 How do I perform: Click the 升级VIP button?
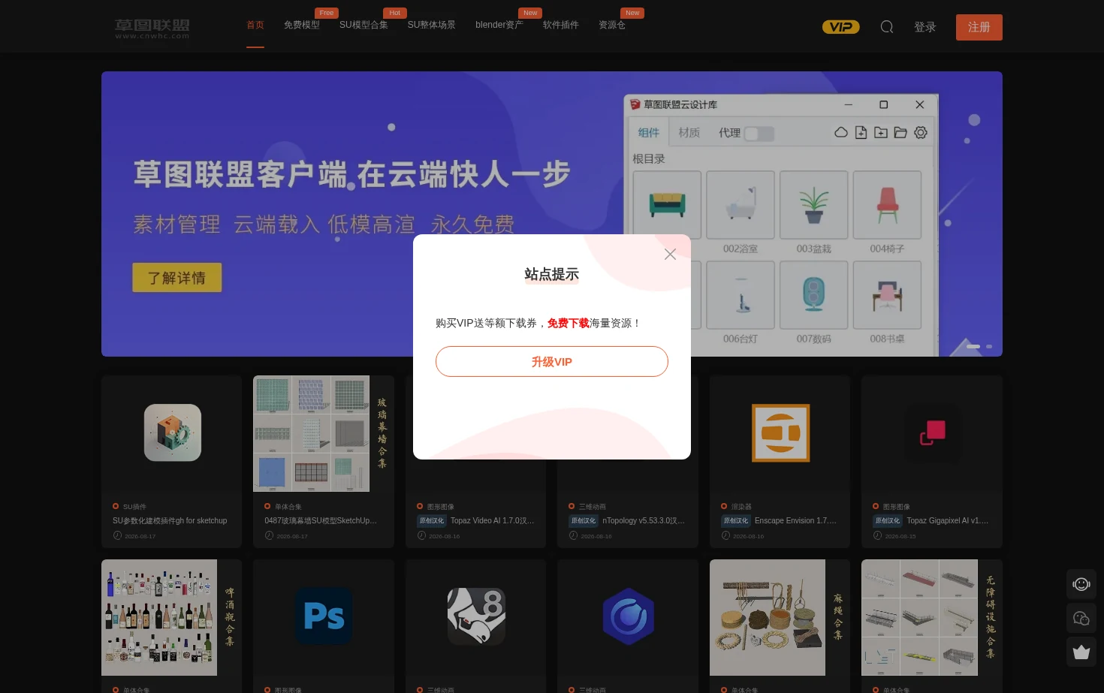pos(552,361)
